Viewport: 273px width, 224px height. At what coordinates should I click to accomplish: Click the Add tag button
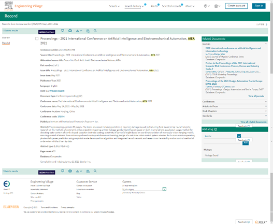(x=246, y=143)
